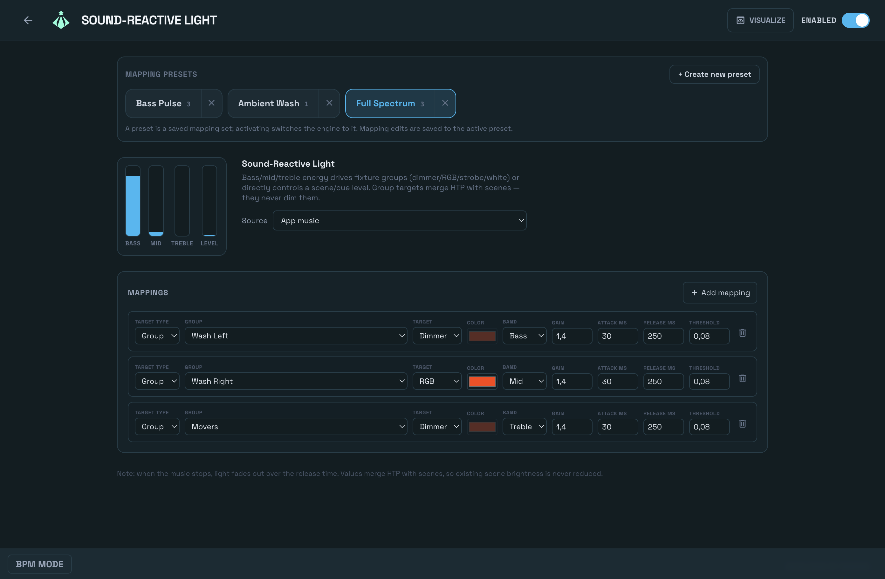Image resolution: width=885 pixels, height=579 pixels.
Task: Add a new mapping
Action: (719, 293)
